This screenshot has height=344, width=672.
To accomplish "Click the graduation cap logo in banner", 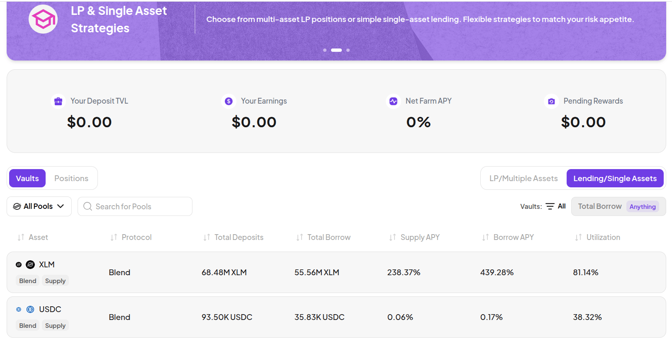I will click(43, 19).
